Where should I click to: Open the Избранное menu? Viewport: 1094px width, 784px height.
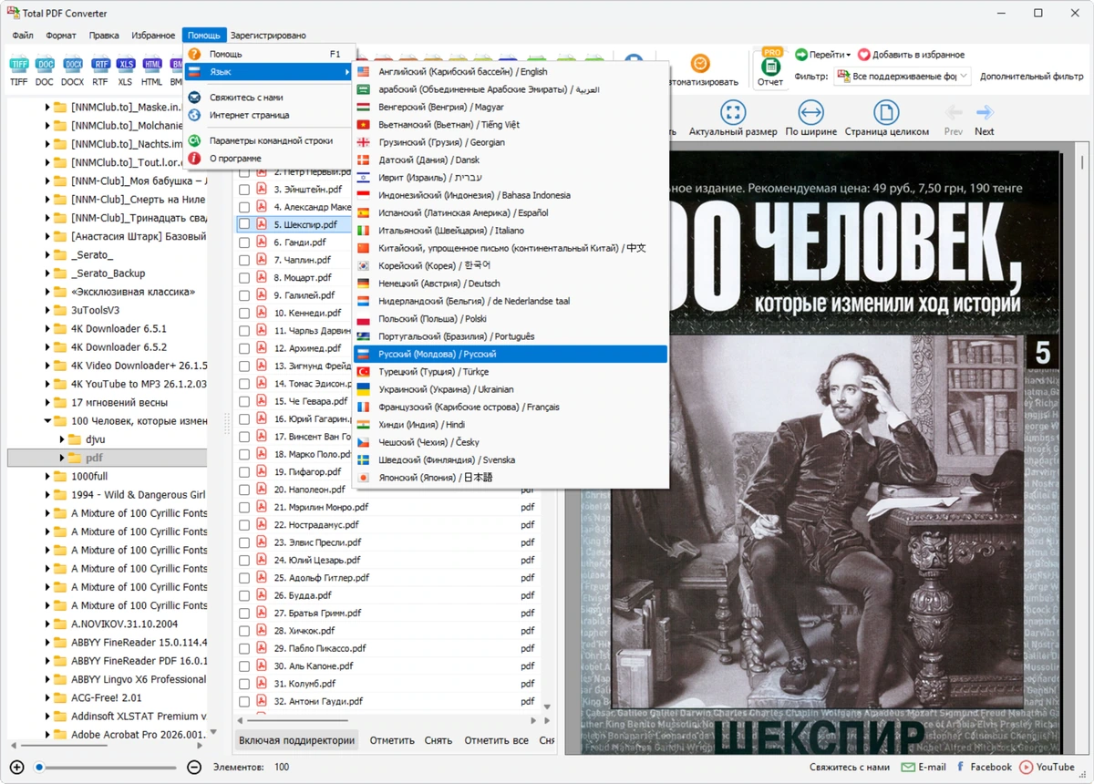(153, 36)
